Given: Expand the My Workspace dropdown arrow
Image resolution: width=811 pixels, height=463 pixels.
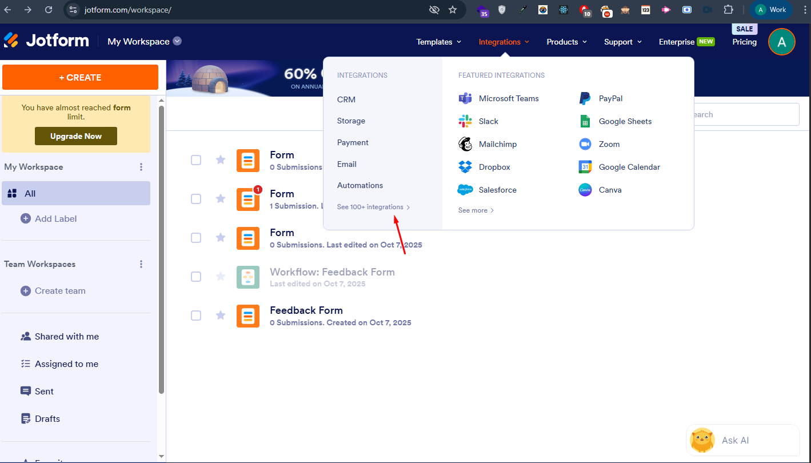Looking at the screenshot, I should [x=177, y=41].
